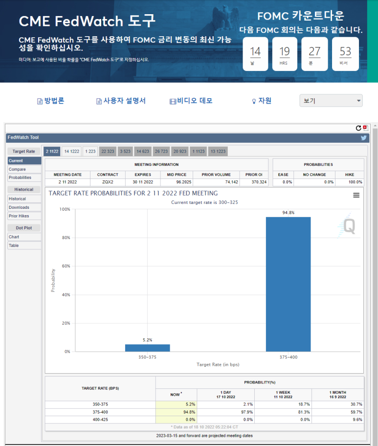The width and height of the screenshot is (378, 446).
Task: Open the Dot Plot Table item
Action: (x=24, y=245)
